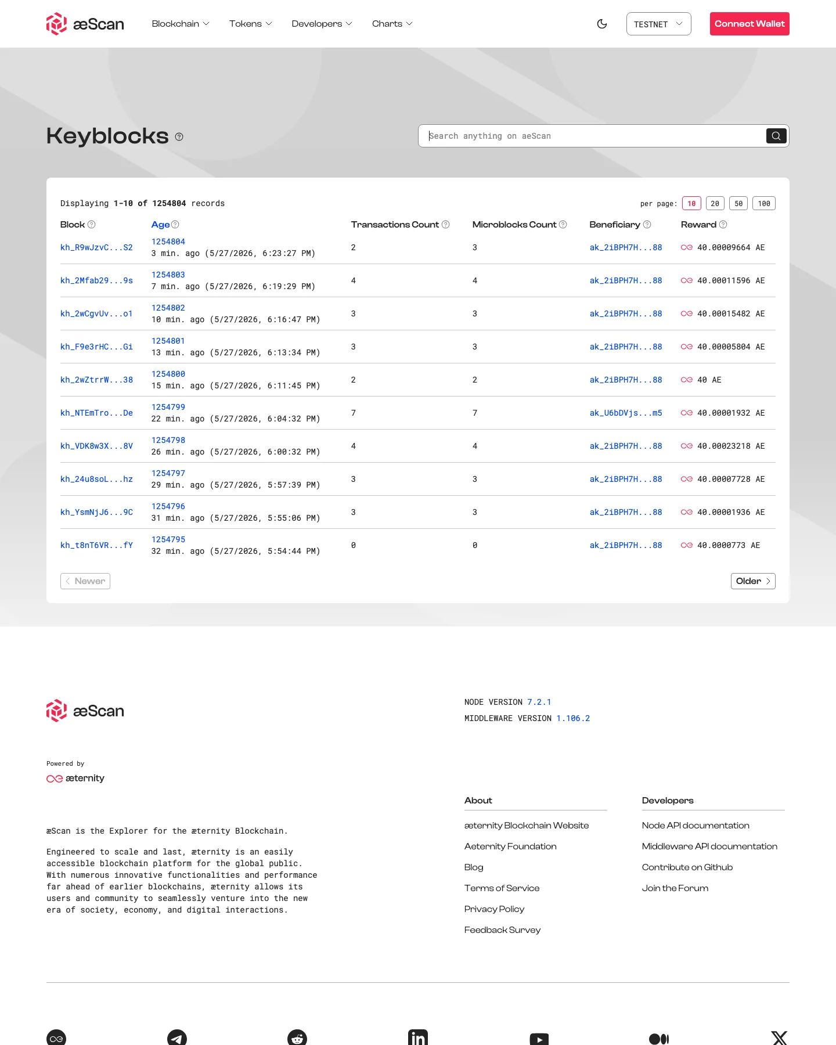836x1045 pixels.
Task: Click Connect Wallet button
Action: 749,24
